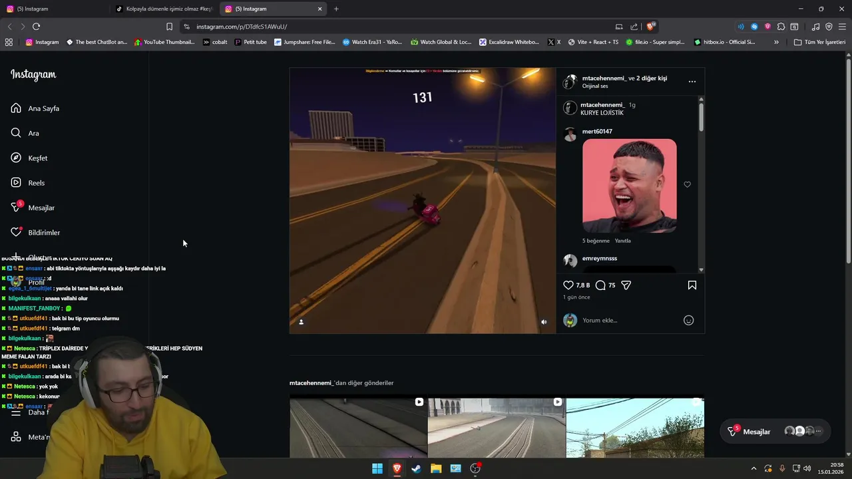Open post options three-dot menu
The width and height of the screenshot is (852, 479).
pos(692,82)
